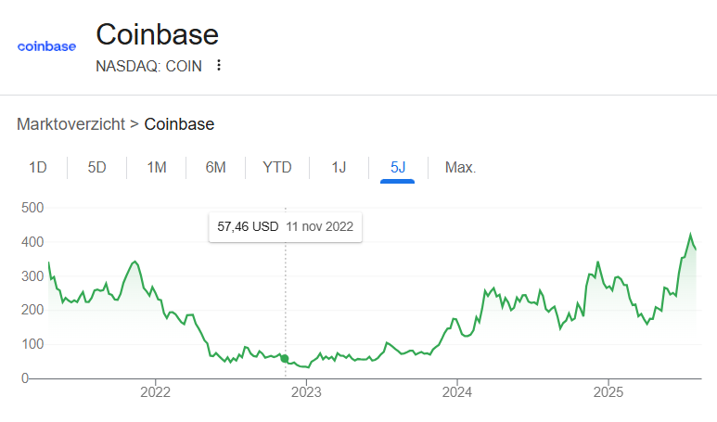This screenshot has width=717, height=422.
Task: Select the 1D time range tab
Action: [x=38, y=168]
